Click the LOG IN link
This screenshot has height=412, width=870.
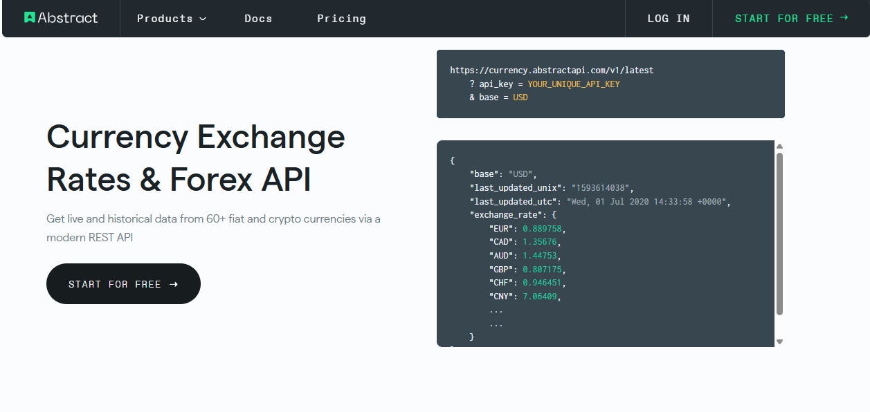pyautogui.click(x=669, y=19)
